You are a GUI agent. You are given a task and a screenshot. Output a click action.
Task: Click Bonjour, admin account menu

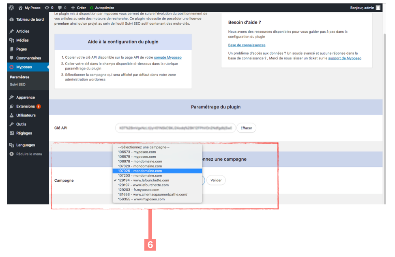[x=365, y=8]
